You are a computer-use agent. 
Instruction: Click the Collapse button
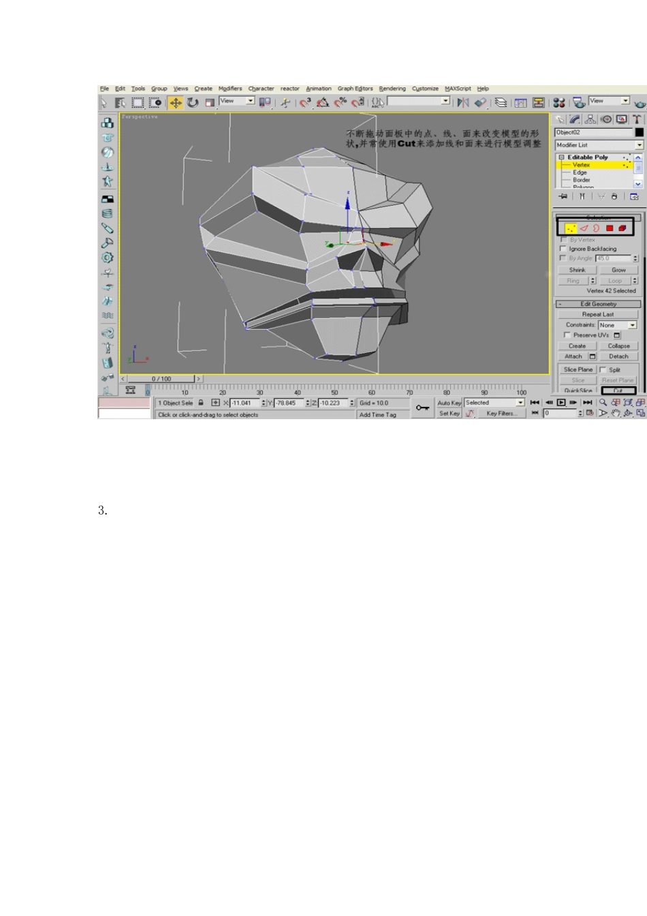pyautogui.click(x=619, y=346)
